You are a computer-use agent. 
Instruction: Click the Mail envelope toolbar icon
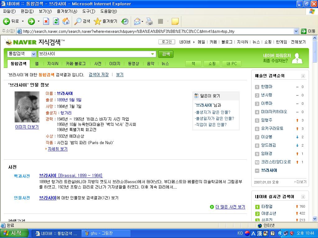[x=137, y=21]
